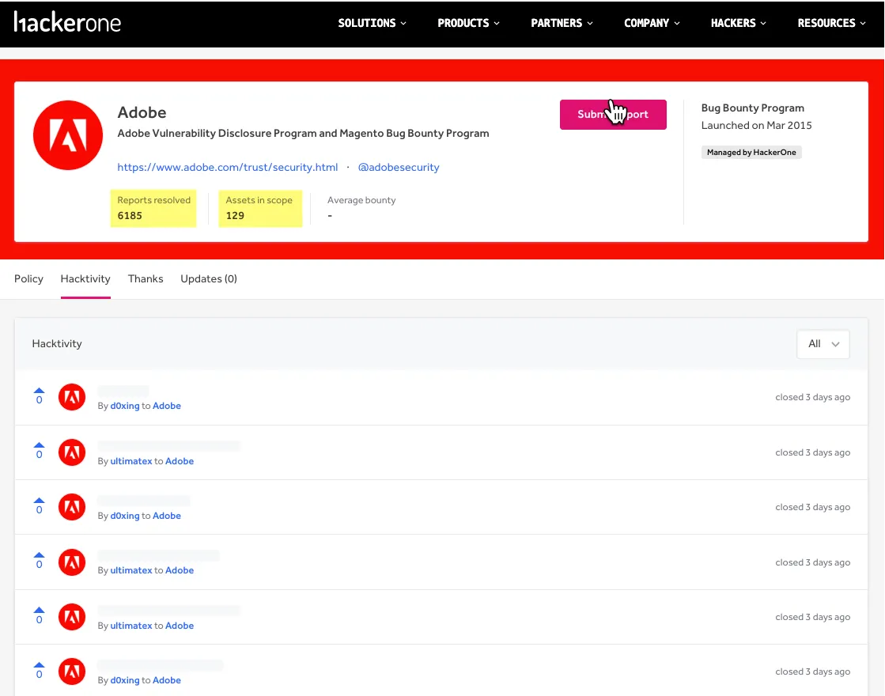The height and width of the screenshot is (696, 885).
Task: Switch to the Policy tab
Action: click(x=28, y=279)
